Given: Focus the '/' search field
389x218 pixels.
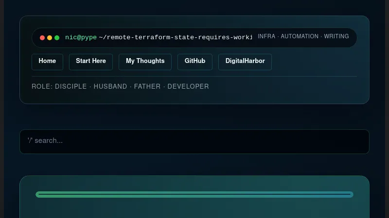Looking at the screenshot, I should click(x=194, y=141).
